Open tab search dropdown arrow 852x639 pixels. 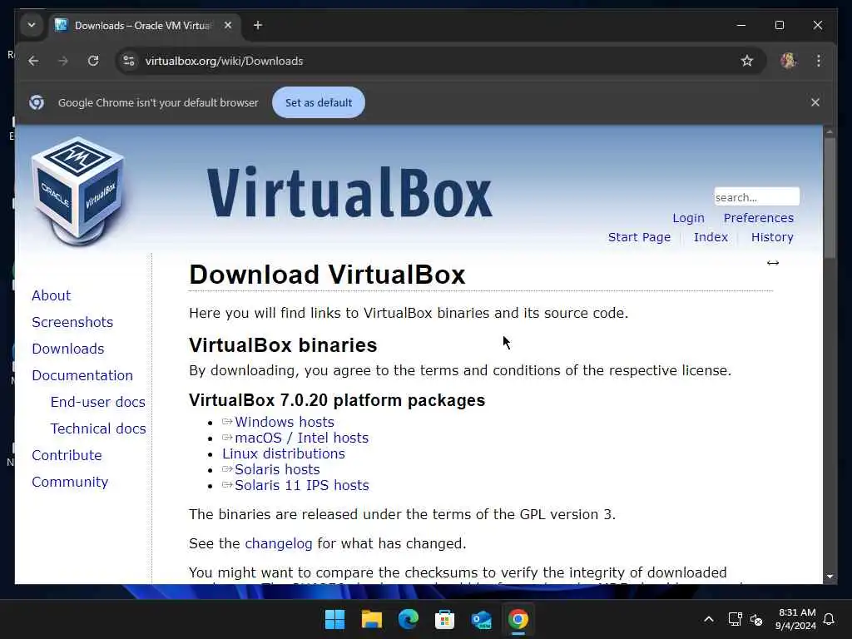pyautogui.click(x=32, y=26)
